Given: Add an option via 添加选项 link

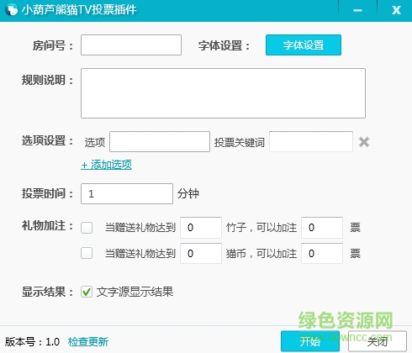Looking at the screenshot, I should [106, 165].
